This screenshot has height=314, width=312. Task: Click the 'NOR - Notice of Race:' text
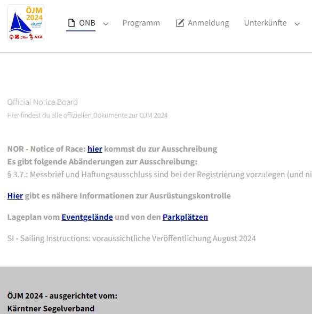pos(46,149)
